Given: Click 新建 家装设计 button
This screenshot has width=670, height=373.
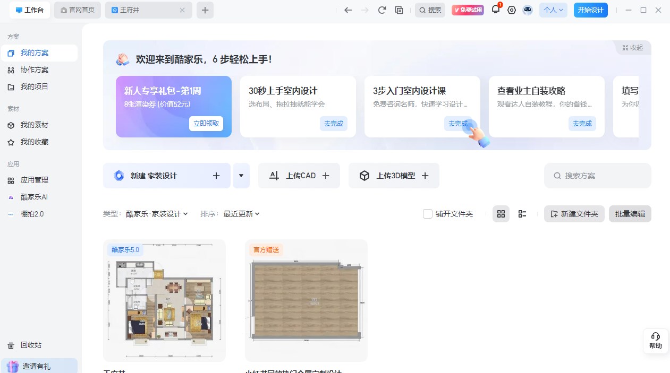Looking at the screenshot, I should 167,176.
